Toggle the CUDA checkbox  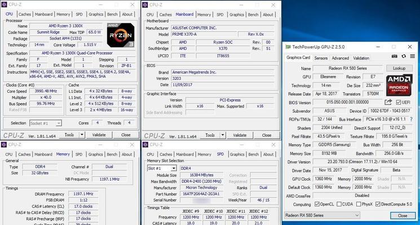coord(339,204)
